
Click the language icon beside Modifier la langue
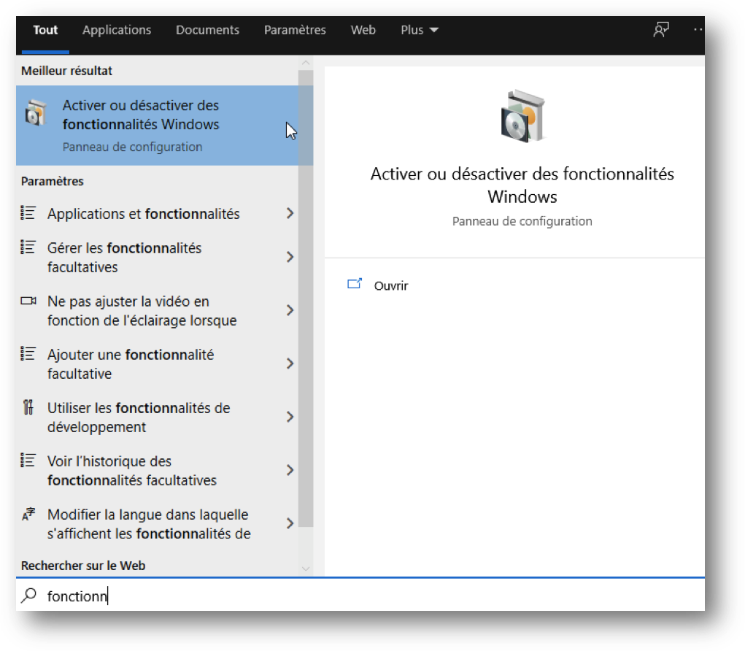[28, 514]
